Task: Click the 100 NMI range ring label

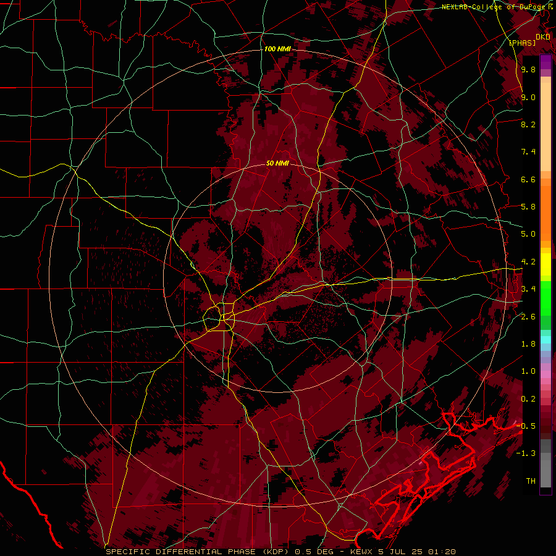Action: (277, 49)
